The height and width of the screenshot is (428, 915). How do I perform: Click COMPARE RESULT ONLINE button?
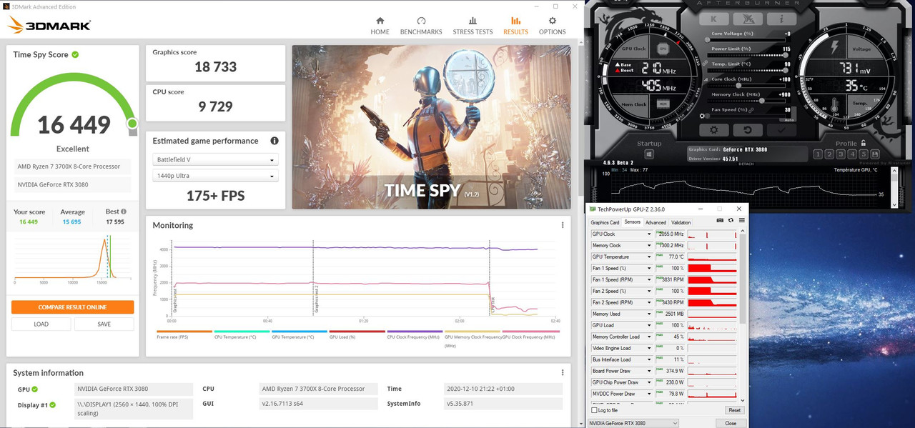point(72,307)
